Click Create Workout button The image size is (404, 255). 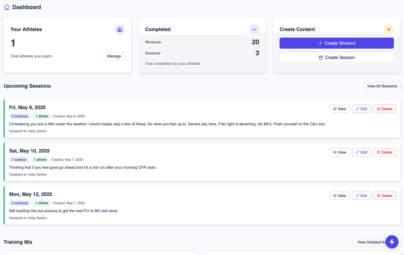click(x=337, y=43)
